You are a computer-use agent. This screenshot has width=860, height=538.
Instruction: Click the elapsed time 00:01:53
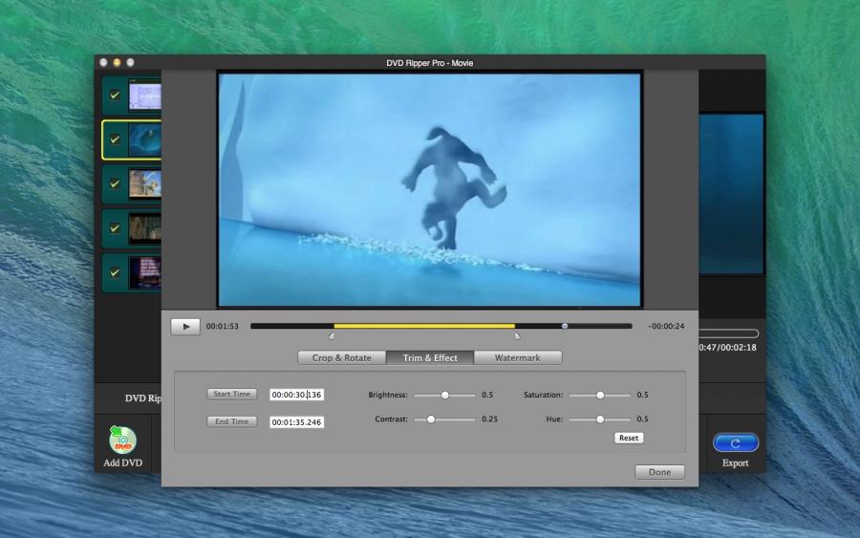click(222, 326)
